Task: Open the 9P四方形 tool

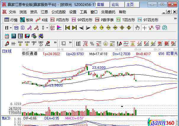Action: tap(82, 20)
